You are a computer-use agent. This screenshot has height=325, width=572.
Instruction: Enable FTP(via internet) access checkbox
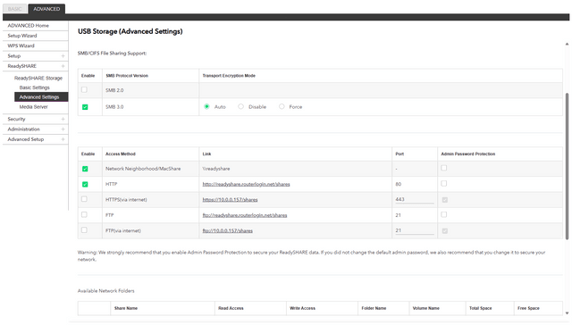[84, 229]
